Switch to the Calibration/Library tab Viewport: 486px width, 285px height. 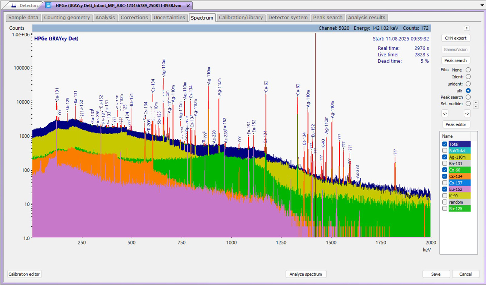coord(241,18)
